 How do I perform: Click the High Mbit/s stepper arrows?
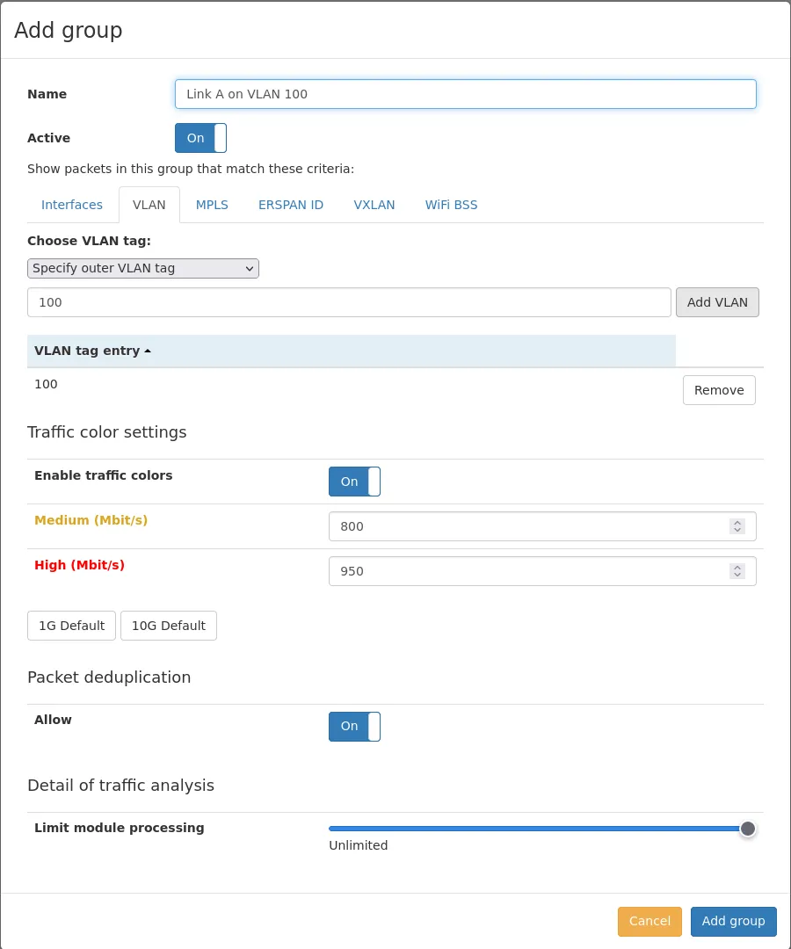coord(737,571)
